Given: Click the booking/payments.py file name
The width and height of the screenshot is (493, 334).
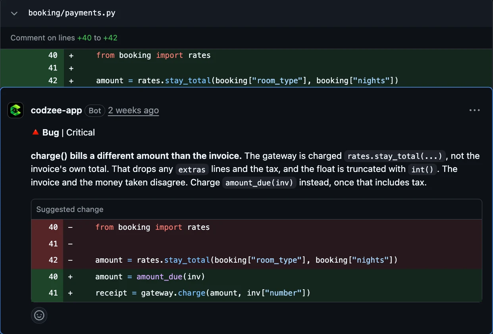Looking at the screenshot, I should click(x=72, y=13).
